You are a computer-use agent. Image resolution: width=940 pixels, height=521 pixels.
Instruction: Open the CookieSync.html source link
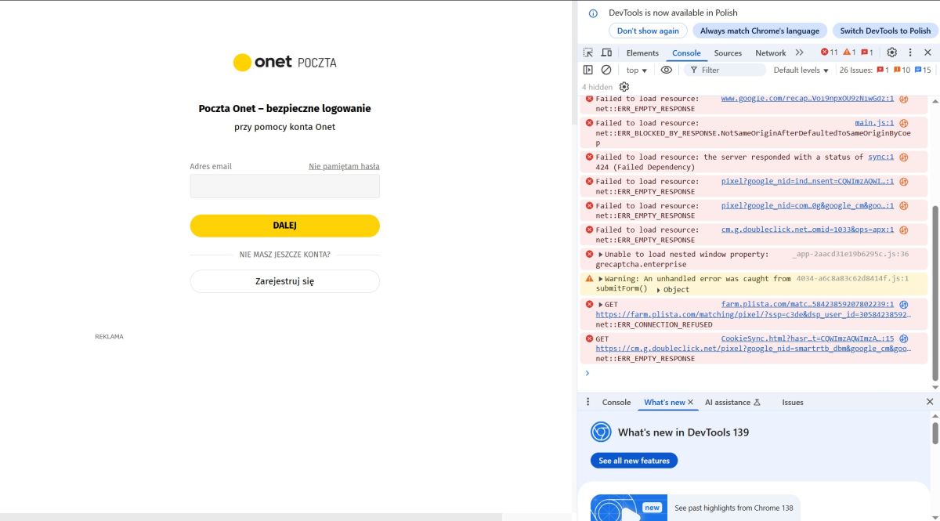[x=808, y=339]
